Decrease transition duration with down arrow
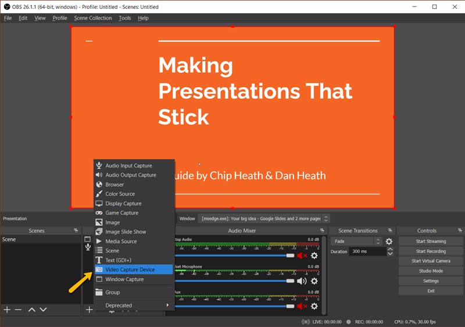This screenshot has width=465, height=327. click(390, 254)
